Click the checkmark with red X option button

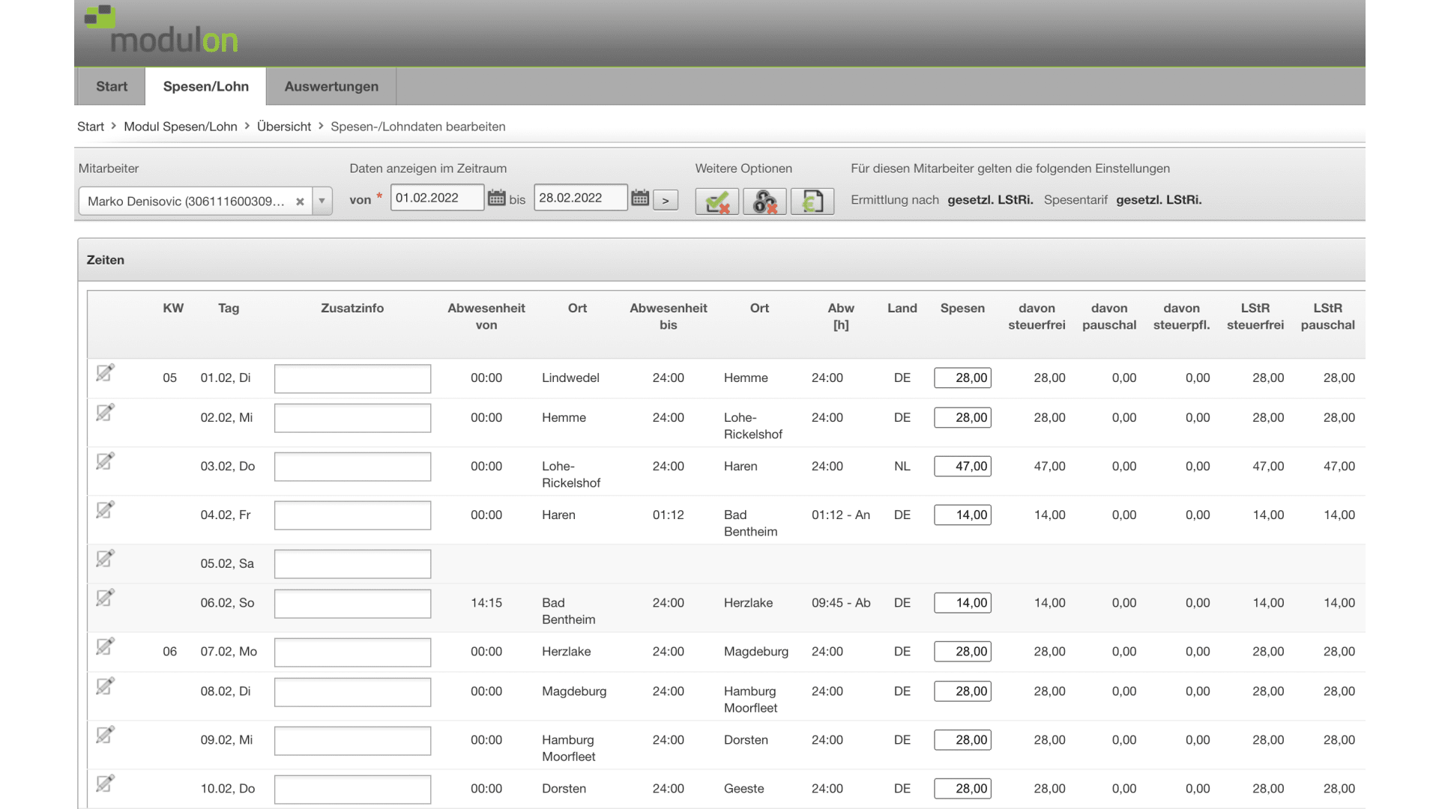pos(717,201)
